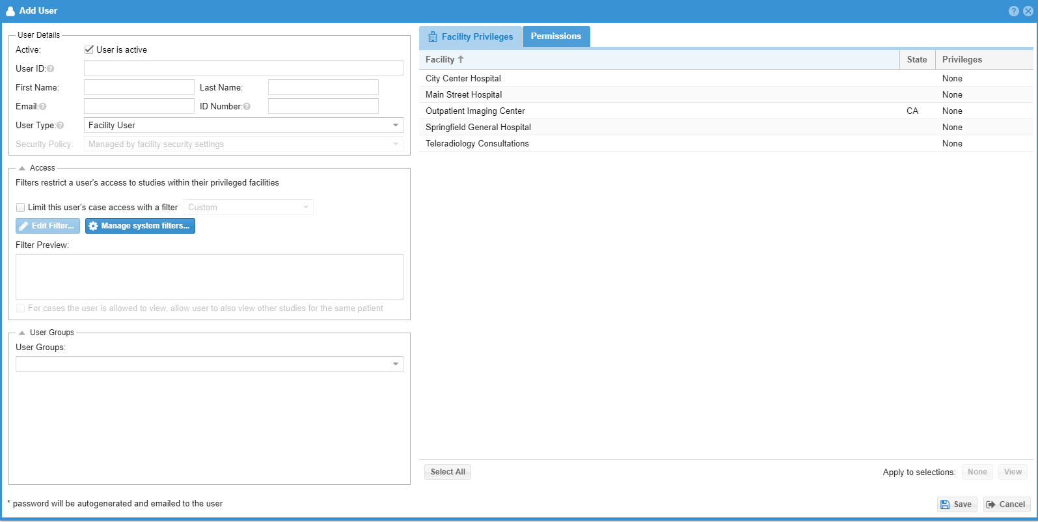Click the Filter Preview text area
The height and width of the screenshot is (522, 1038).
tap(210, 277)
